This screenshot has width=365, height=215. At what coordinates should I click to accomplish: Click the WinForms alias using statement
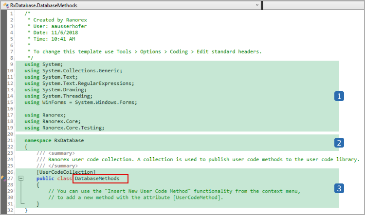[81, 102]
